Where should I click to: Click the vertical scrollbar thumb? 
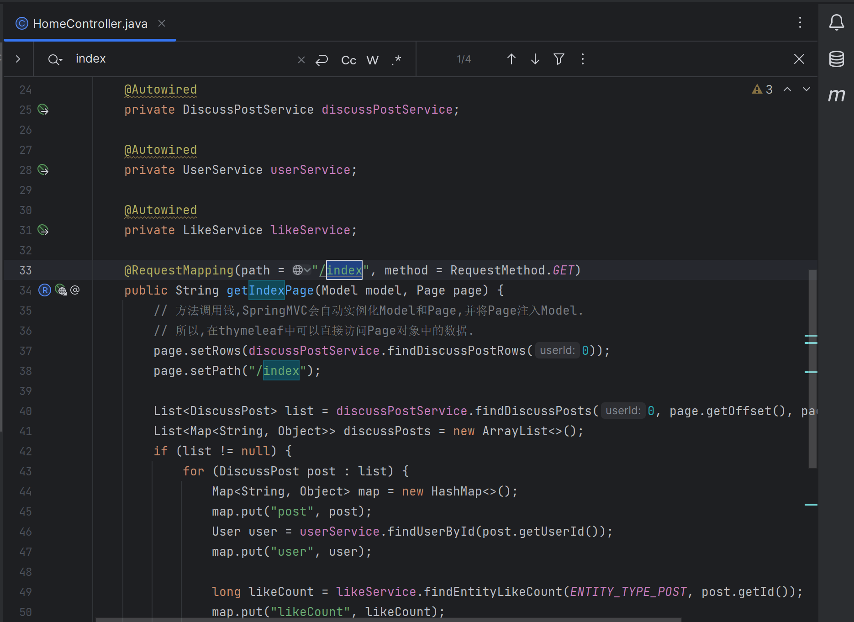tap(813, 369)
